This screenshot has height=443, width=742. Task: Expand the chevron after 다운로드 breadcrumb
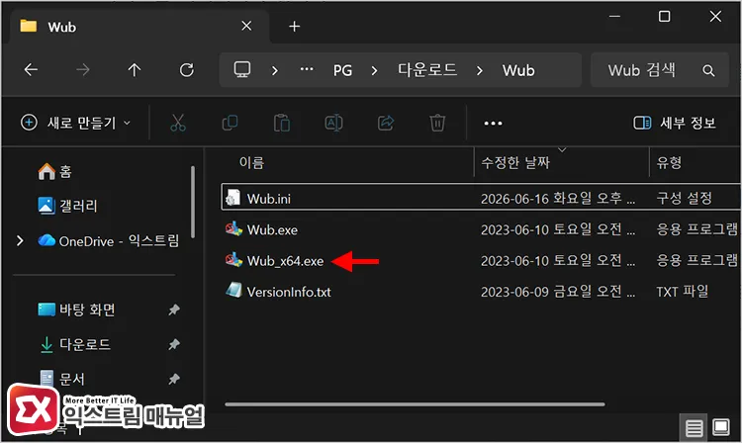tap(480, 70)
